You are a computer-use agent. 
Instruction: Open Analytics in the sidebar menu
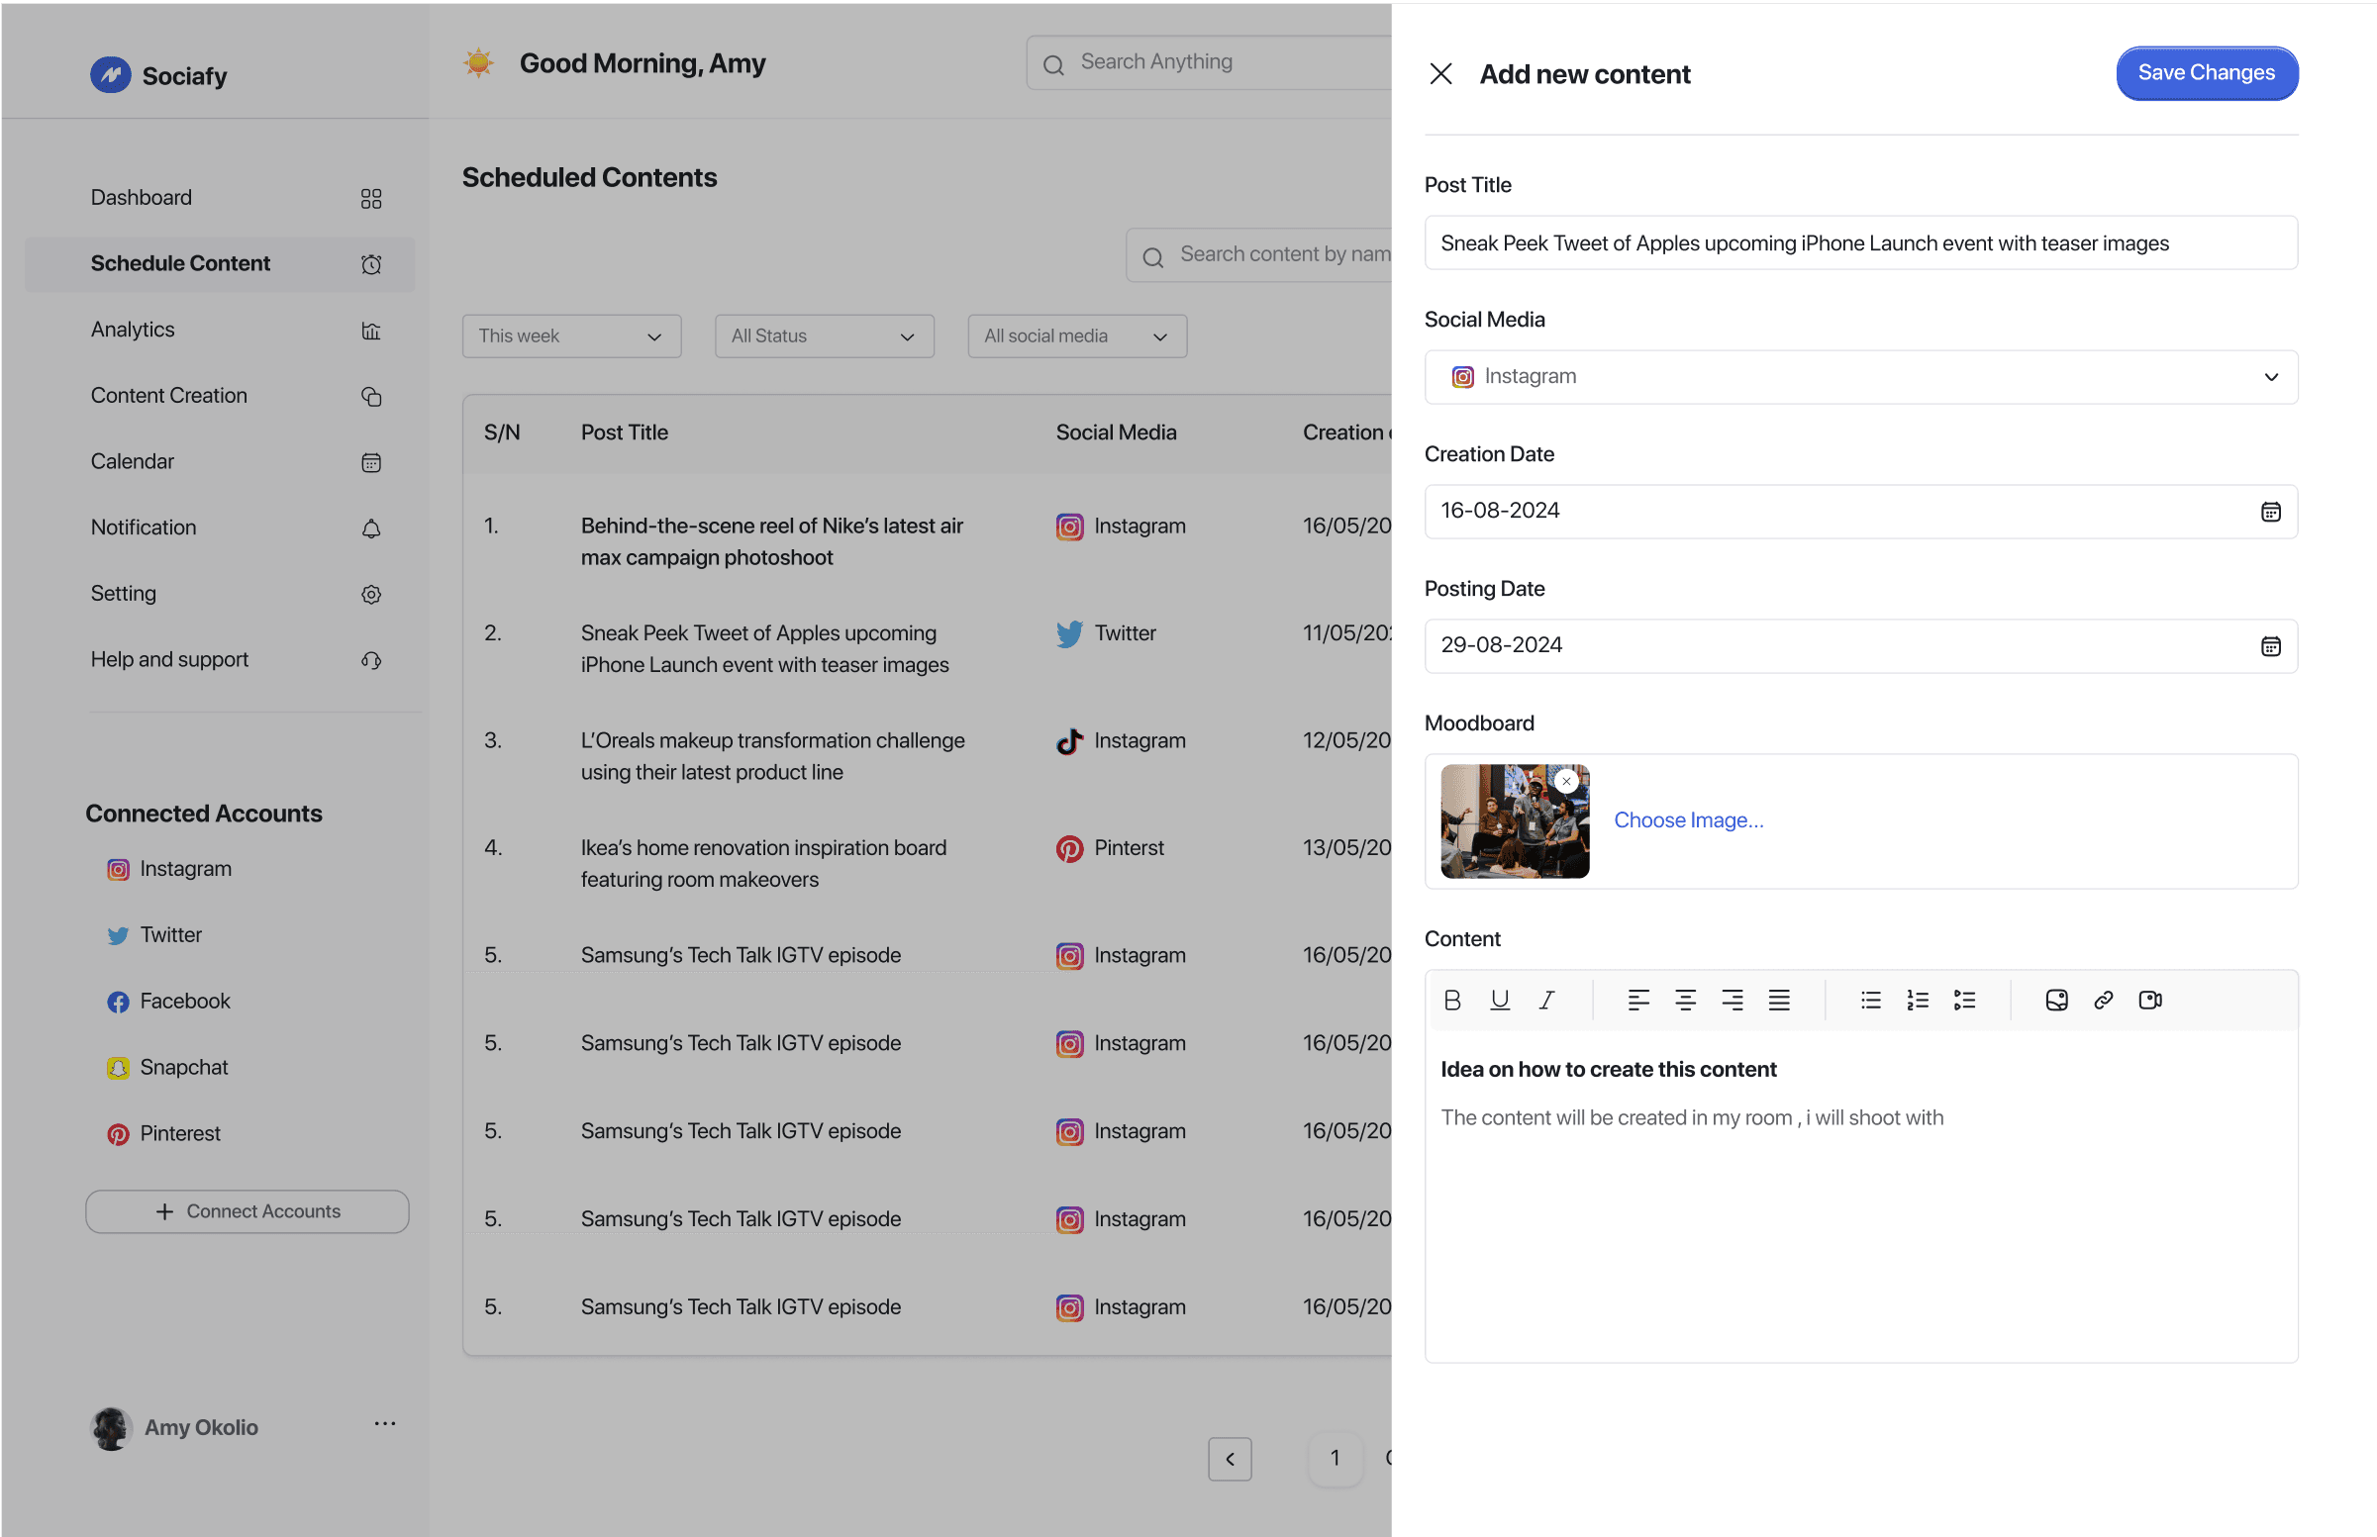[133, 330]
